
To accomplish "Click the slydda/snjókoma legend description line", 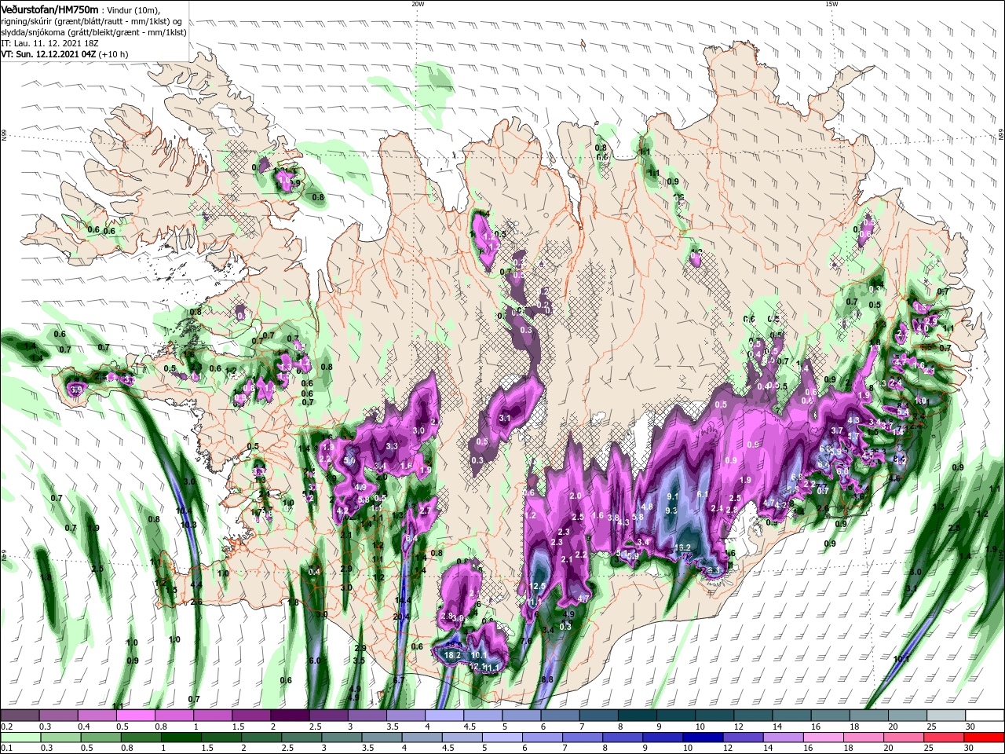I will [93, 32].
